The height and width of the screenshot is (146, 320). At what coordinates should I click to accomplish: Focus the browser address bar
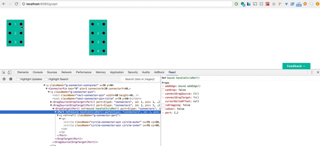(x=126, y=4)
